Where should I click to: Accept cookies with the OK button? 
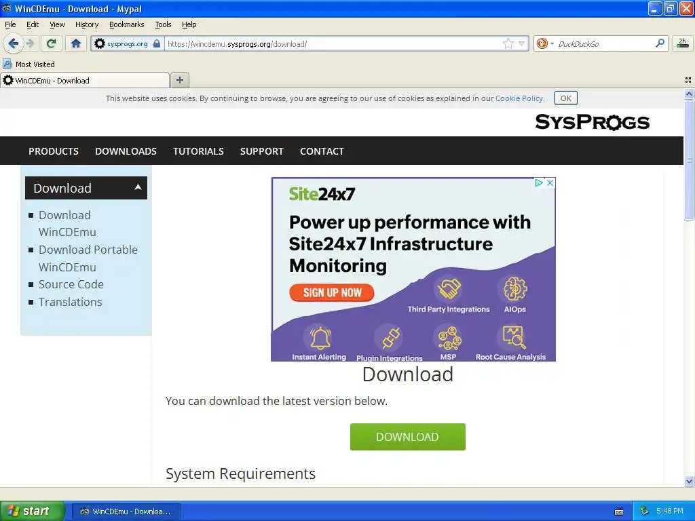tap(565, 98)
